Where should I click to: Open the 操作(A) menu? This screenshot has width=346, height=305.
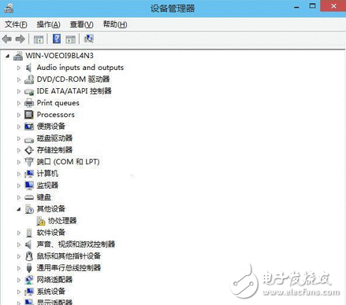(x=48, y=24)
